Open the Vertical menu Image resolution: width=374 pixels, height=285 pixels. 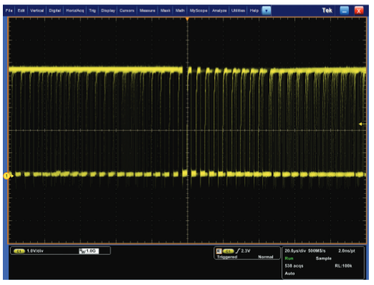[37, 11]
